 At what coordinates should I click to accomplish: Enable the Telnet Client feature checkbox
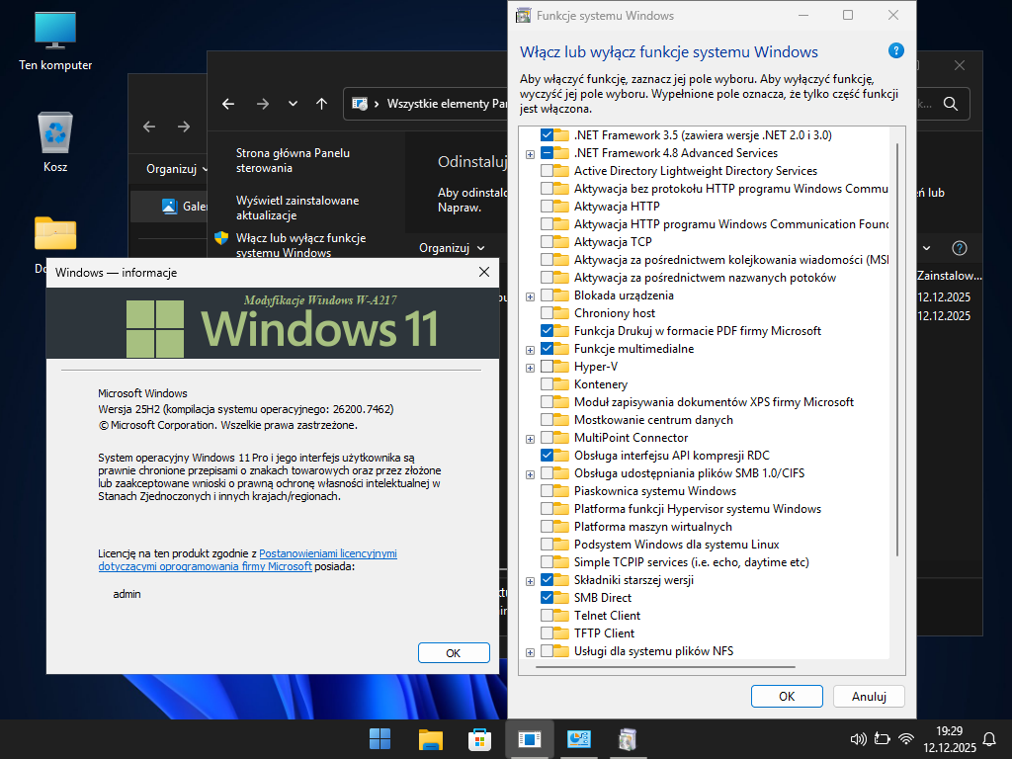548,616
